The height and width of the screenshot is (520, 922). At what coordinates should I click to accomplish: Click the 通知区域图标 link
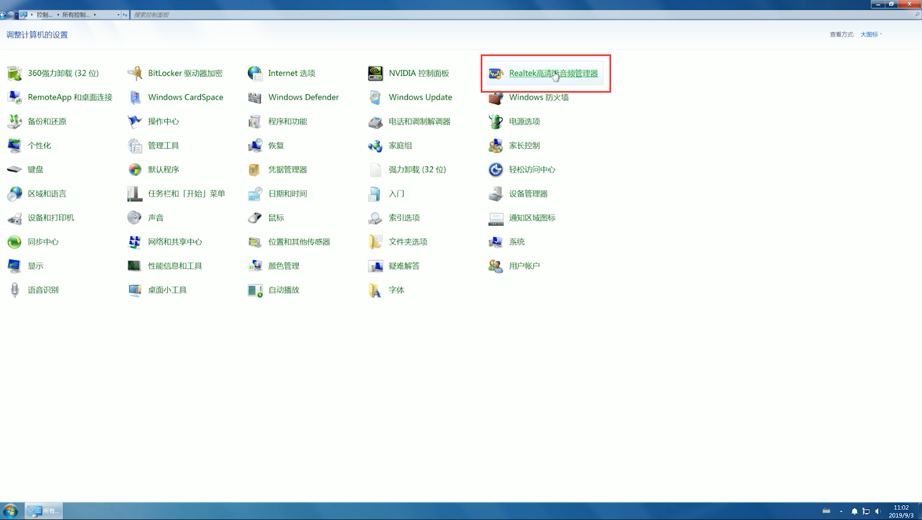532,218
